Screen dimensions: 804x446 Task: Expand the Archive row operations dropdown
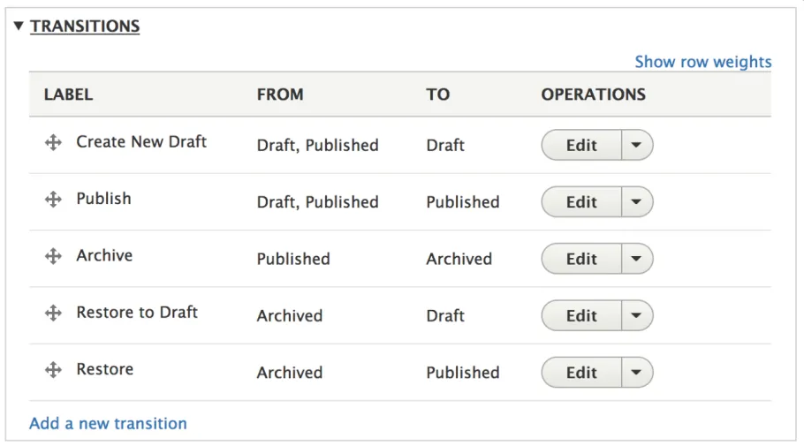point(637,259)
